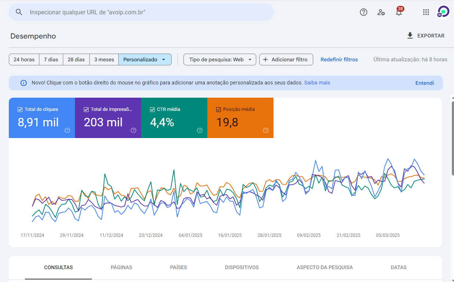Disable the Posição média metric
Screen dimensions: 454x282
click(x=218, y=109)
